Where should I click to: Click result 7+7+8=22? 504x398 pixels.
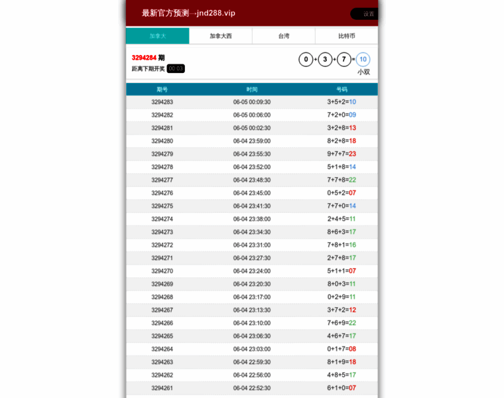pyautogui.click(x=342, y=180)
